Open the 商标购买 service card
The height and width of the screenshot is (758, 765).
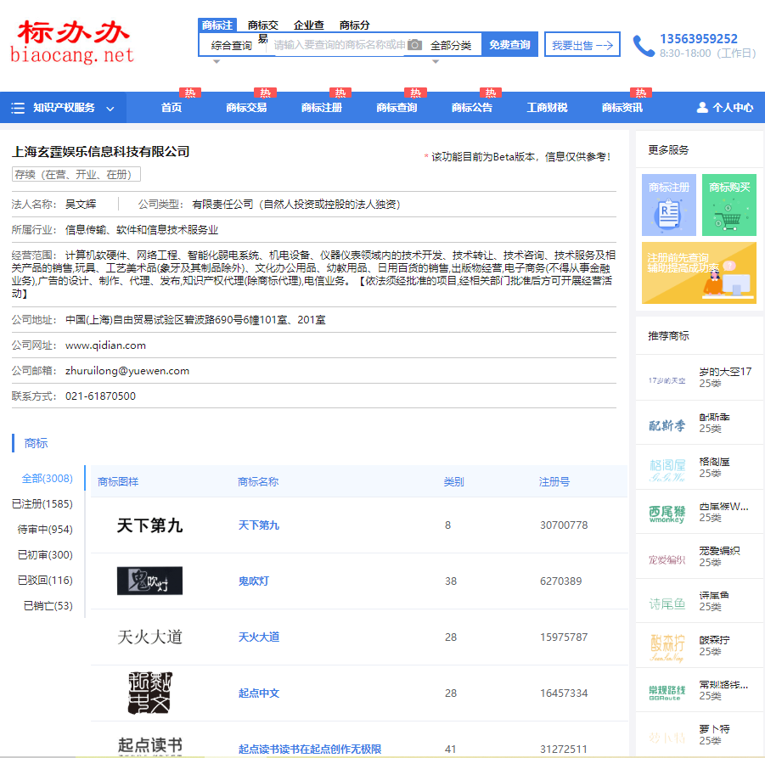(x=728, y=205)
